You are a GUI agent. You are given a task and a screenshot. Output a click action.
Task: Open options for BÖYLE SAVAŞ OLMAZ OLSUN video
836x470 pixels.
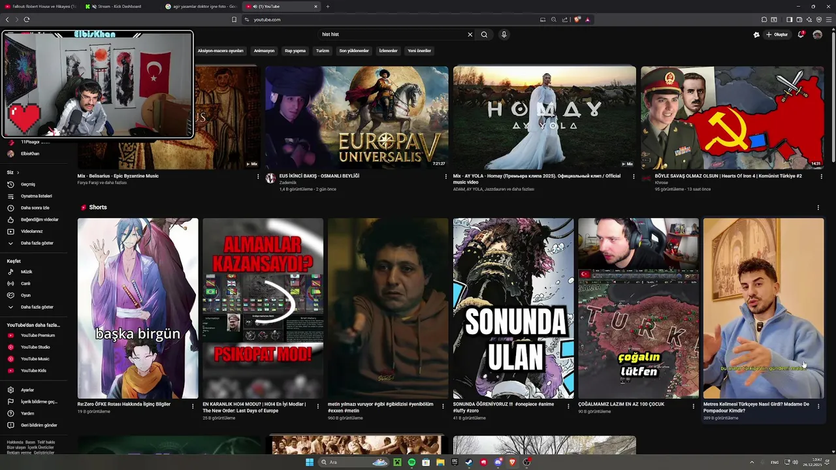click(x=821, y=176)
